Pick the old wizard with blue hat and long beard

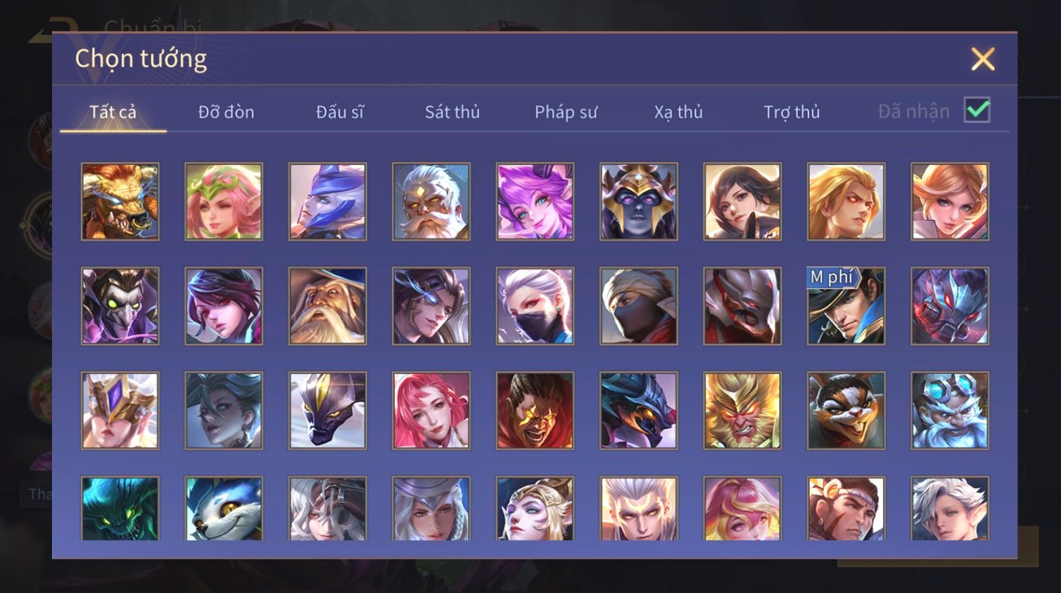pos(328,306)
